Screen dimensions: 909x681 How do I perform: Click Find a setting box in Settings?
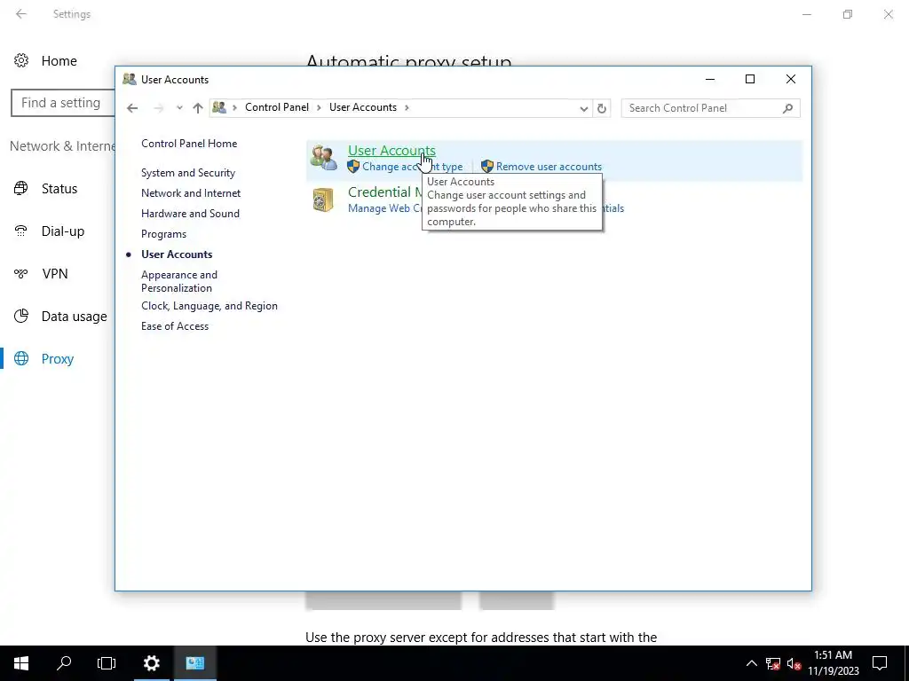(63, 103)
